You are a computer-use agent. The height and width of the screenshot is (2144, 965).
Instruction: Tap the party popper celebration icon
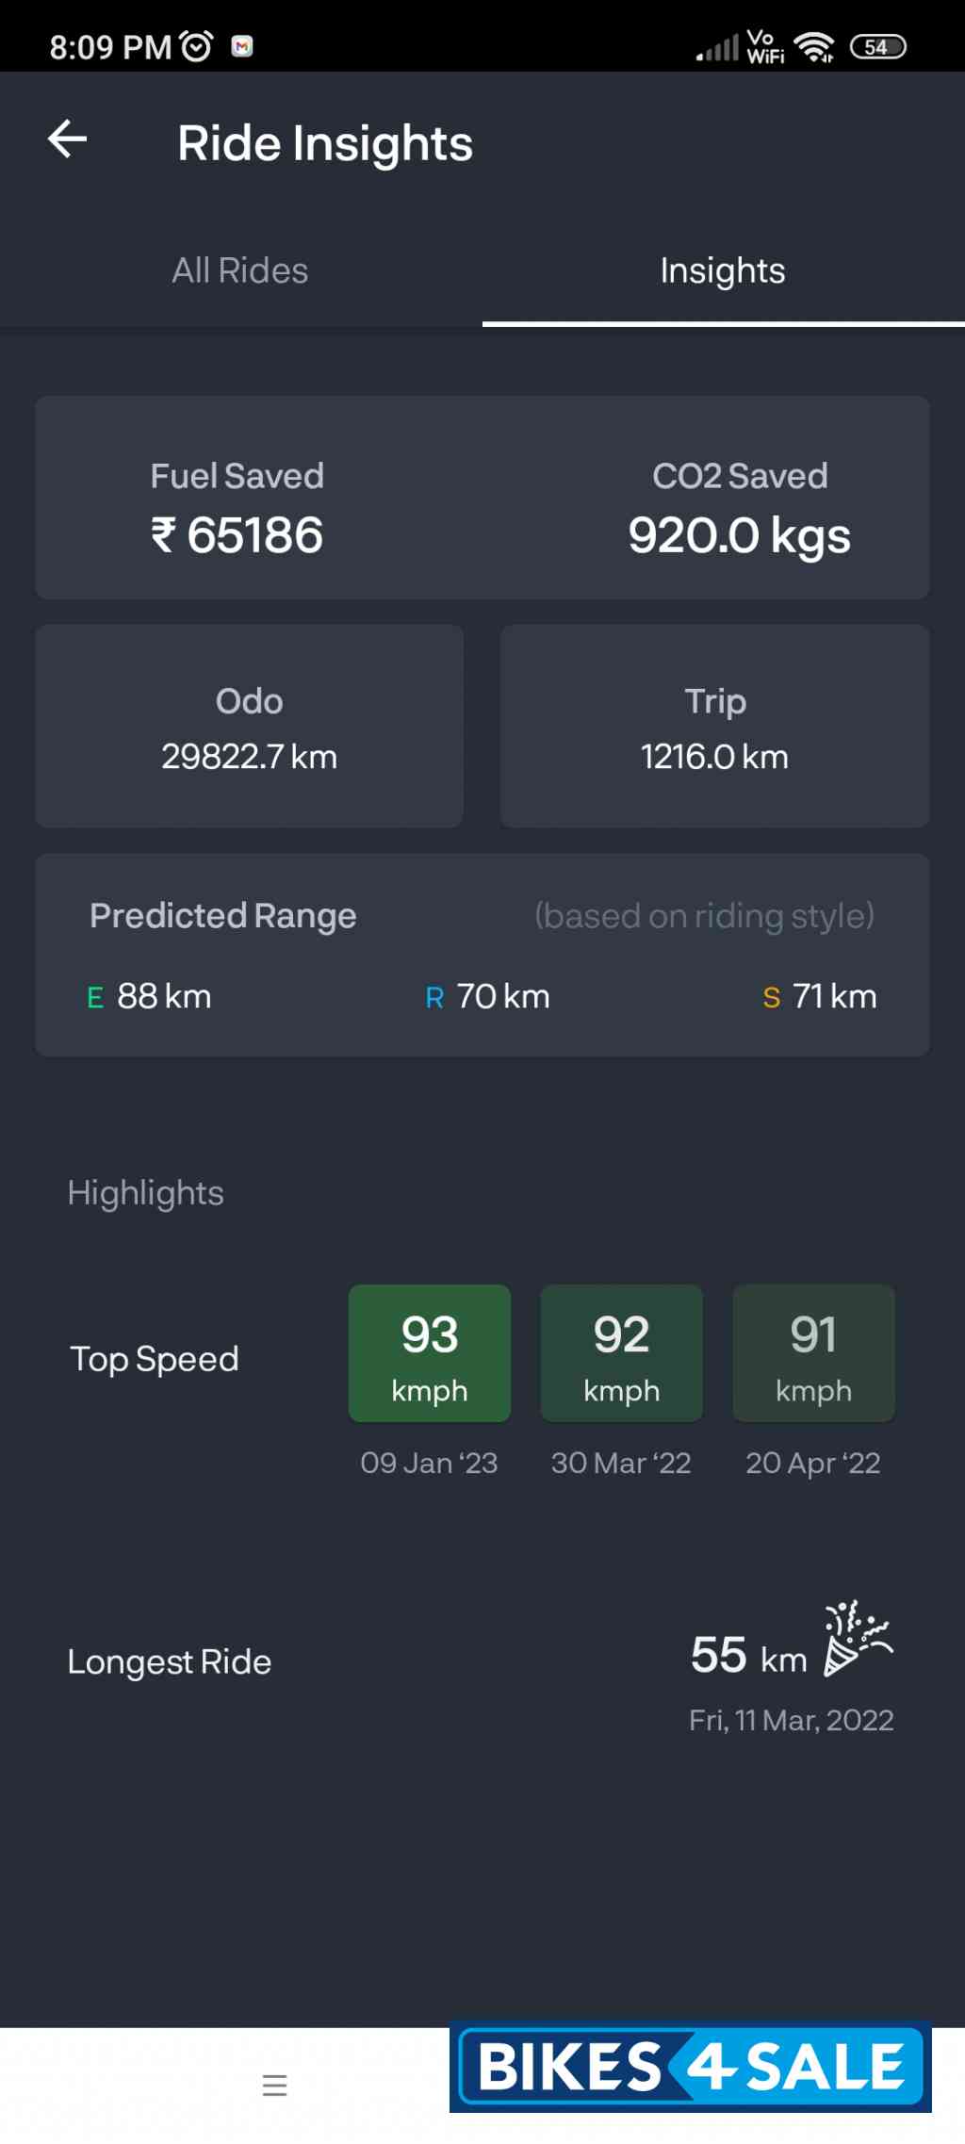858,1638
